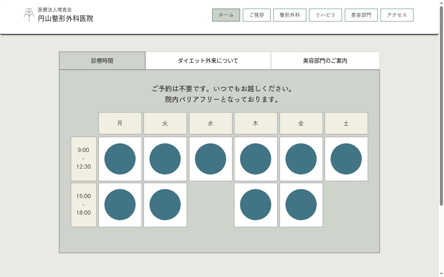The width and height of the screenshot is (444, 277).
Task: Click the 木 day header cell
Action: 256,123
